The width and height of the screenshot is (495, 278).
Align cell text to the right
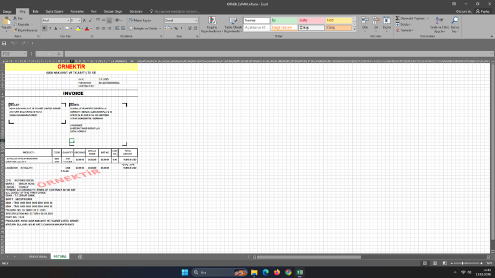pyautogui.click(x=109, y=29)
